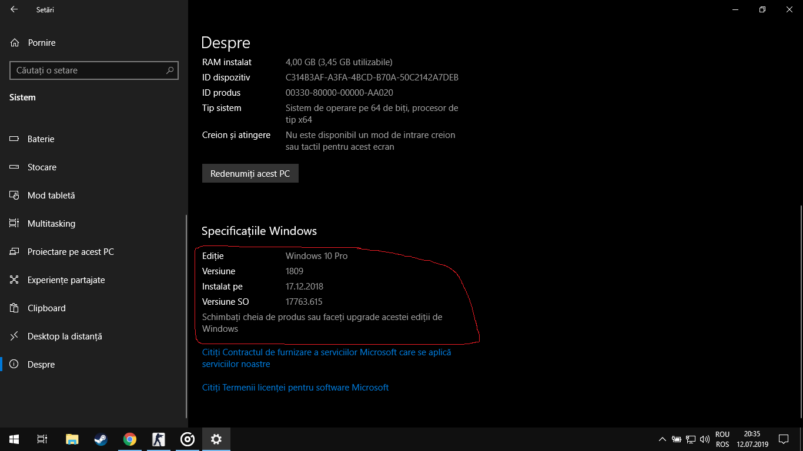The width and height of the screenshot is (803, 451).
Task: Open Termenii licenței pentru software Microsoft link
Action: [x=296, y=388]
